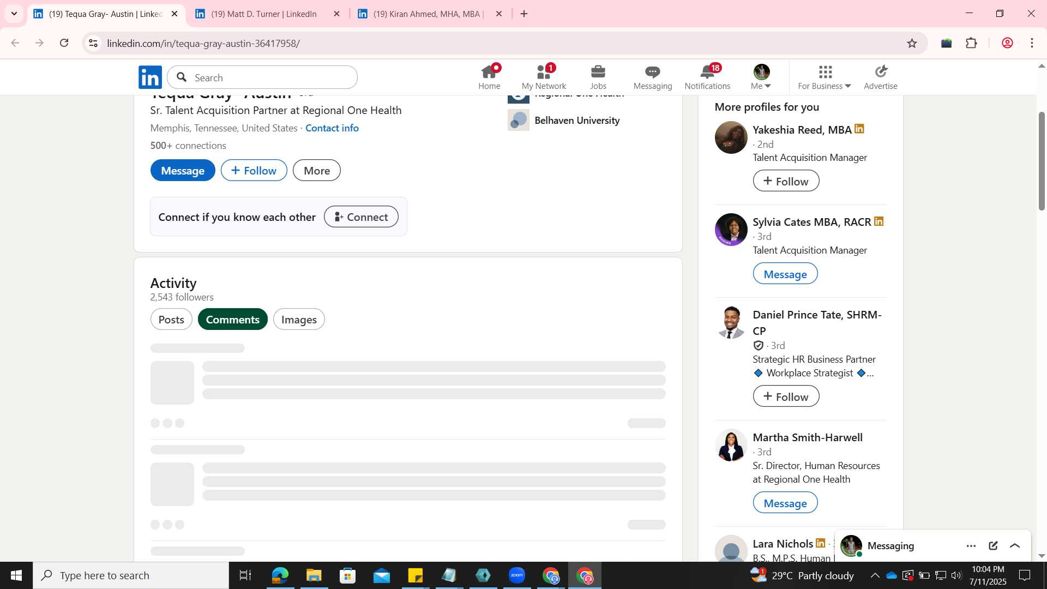Follow Daniel Prince Tate
This screenshot has width=1047, height=589.
coord(786,396)
